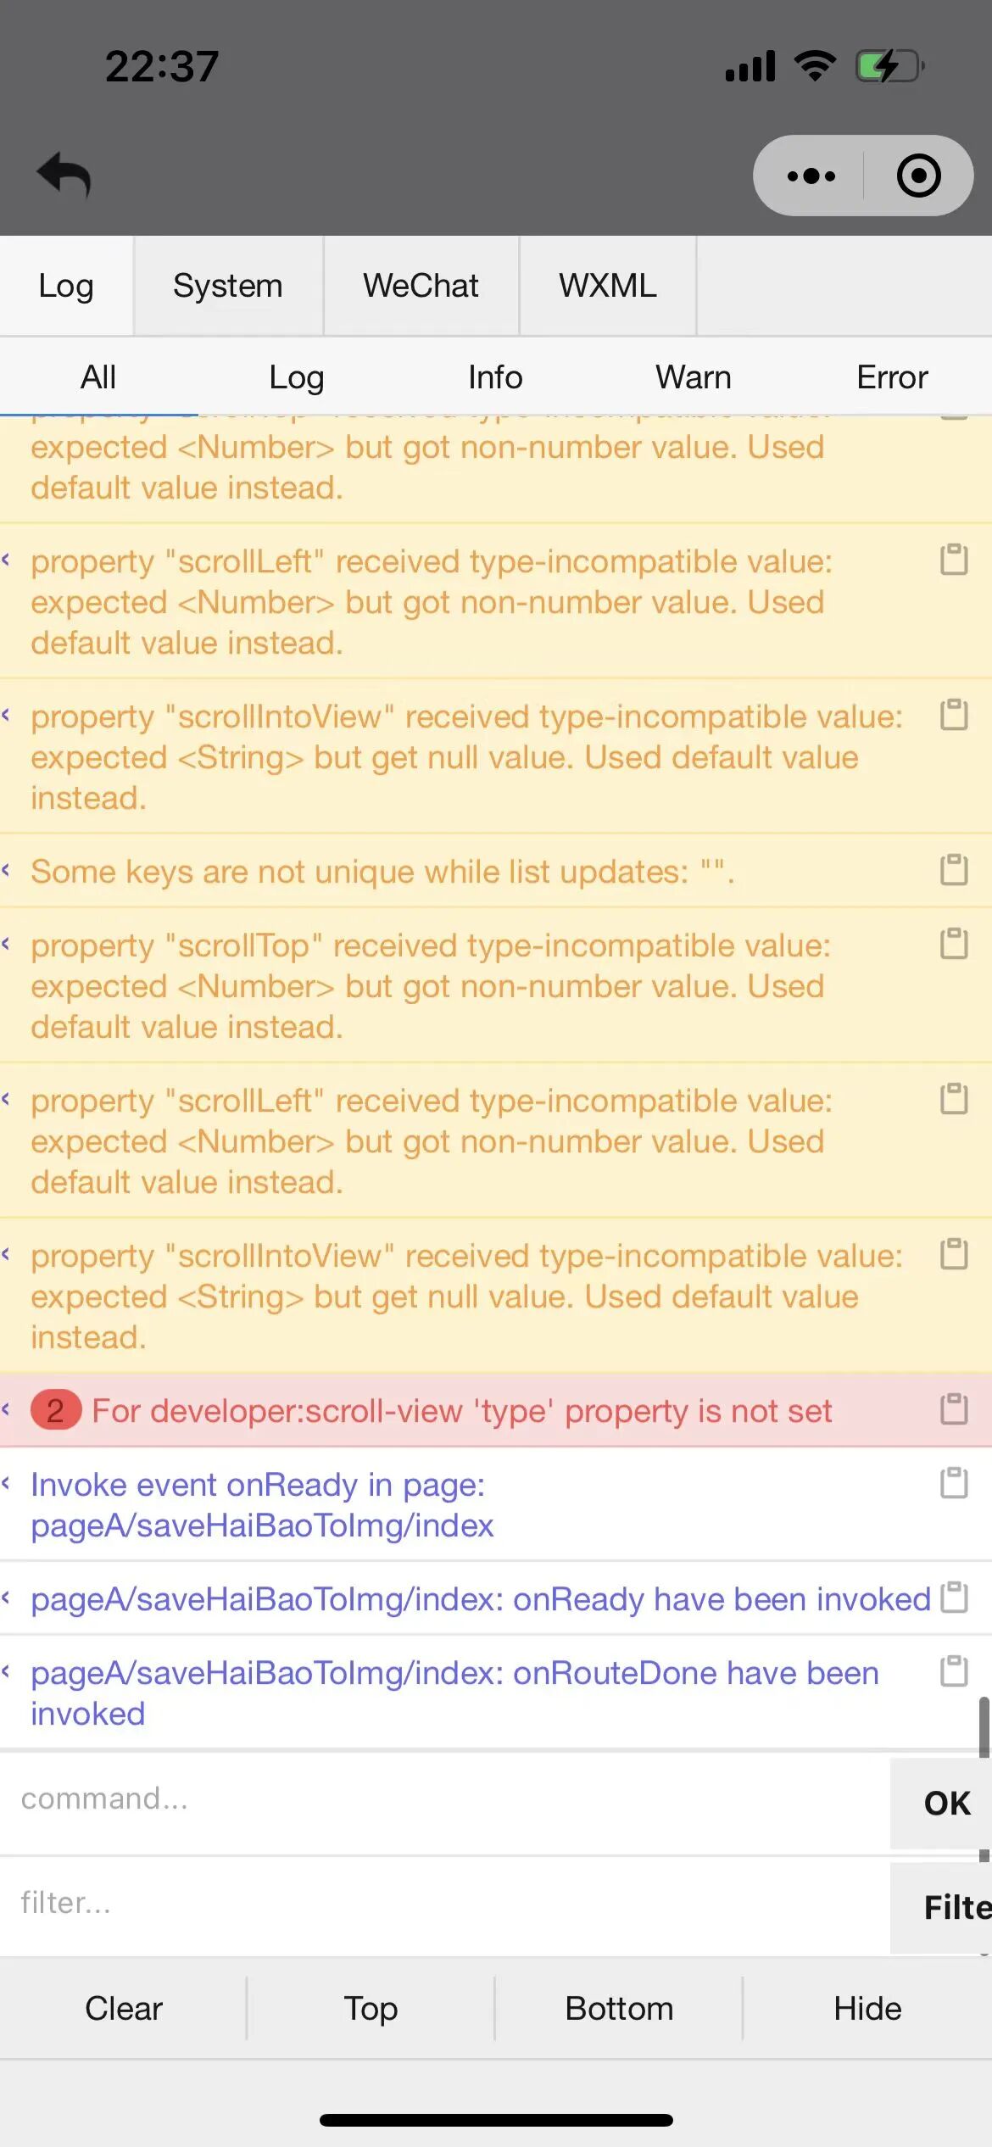Open the three-dot more menu
992x2147 pixels.
pyautogui.click(x=811, y=176)
